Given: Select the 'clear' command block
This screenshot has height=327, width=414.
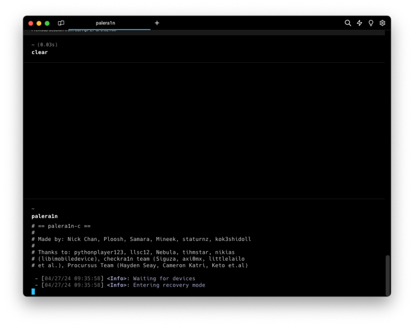Looking at the screenshot, I should coord(204,49).
